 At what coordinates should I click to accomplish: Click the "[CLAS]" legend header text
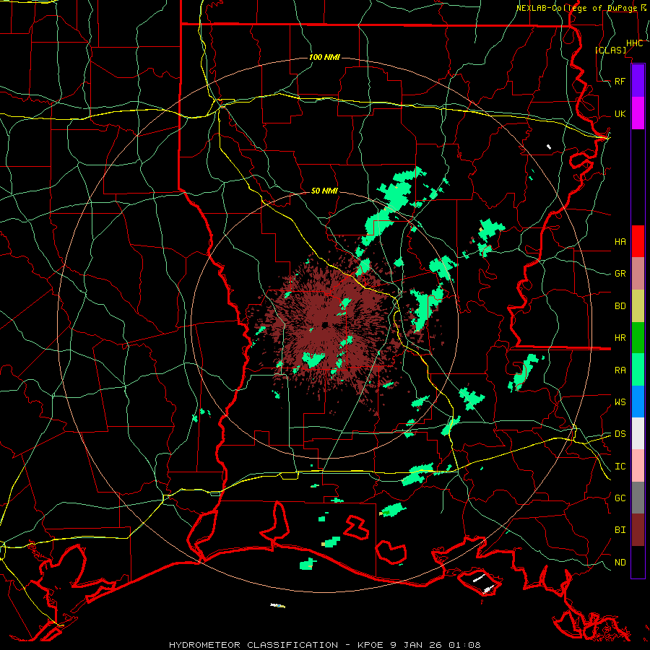(x=610, y=50)
